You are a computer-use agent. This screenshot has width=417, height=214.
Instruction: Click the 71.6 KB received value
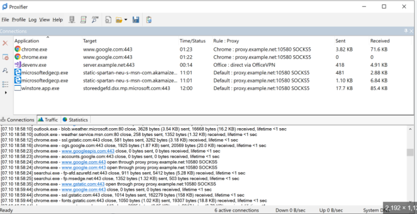pos(378,49)
